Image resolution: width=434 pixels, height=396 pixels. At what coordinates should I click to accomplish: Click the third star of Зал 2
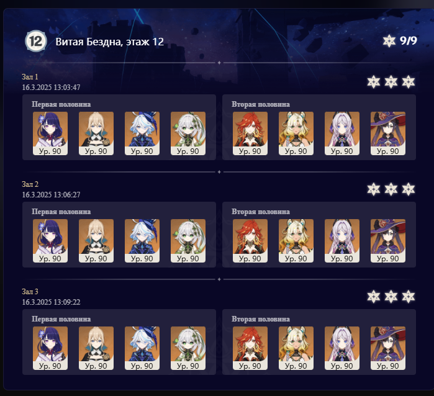pyautogui.click(x=409, y=189)
